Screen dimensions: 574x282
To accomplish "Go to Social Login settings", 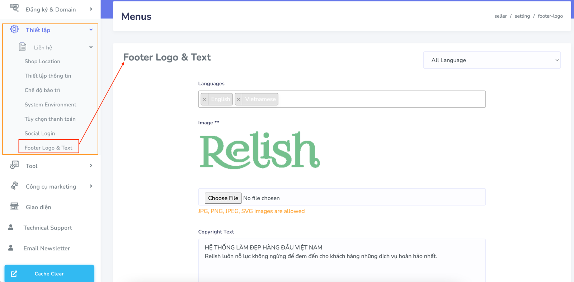I will (40, 133).
